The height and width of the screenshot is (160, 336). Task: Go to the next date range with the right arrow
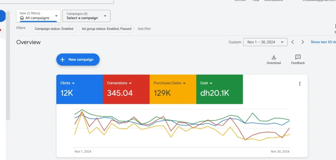click(303, 42)
